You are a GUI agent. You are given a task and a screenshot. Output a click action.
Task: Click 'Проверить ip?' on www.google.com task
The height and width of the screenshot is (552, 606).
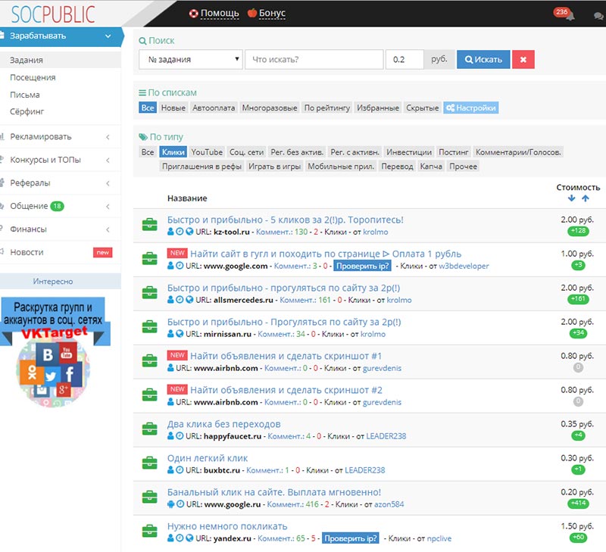(364, 266)
